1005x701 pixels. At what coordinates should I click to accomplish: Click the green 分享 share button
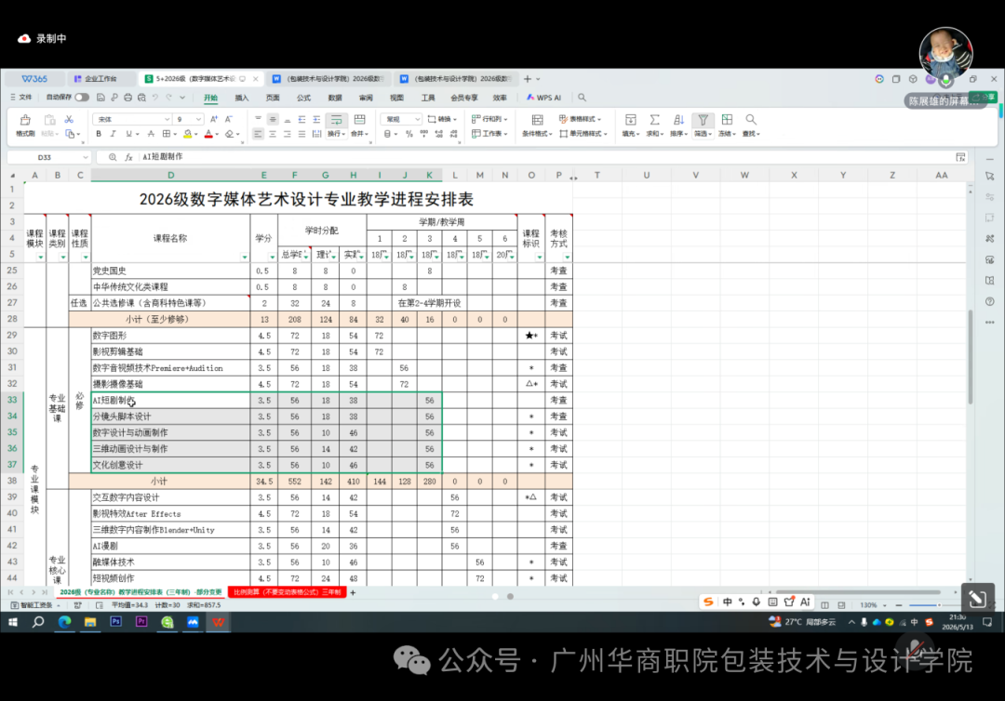(x=984, y=97)
